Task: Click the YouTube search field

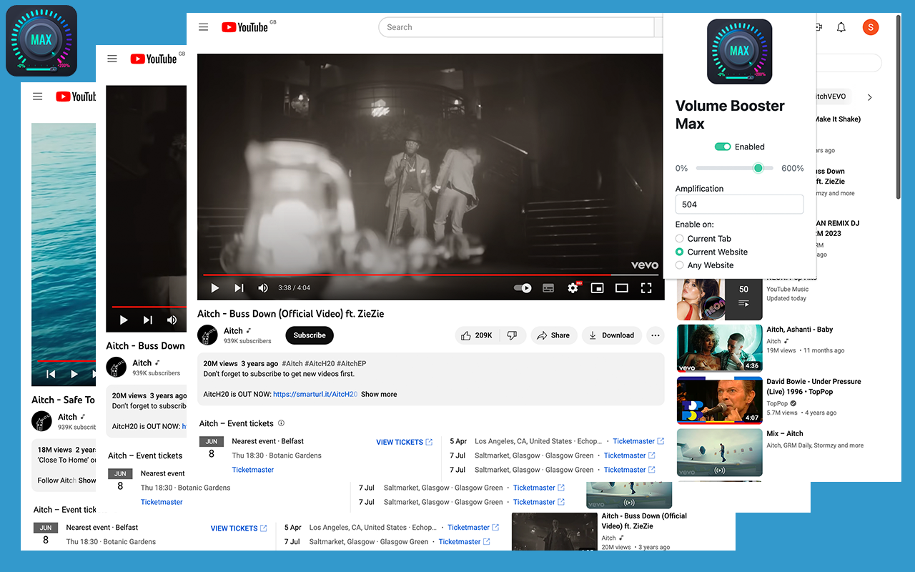Action: pos(516,27)
